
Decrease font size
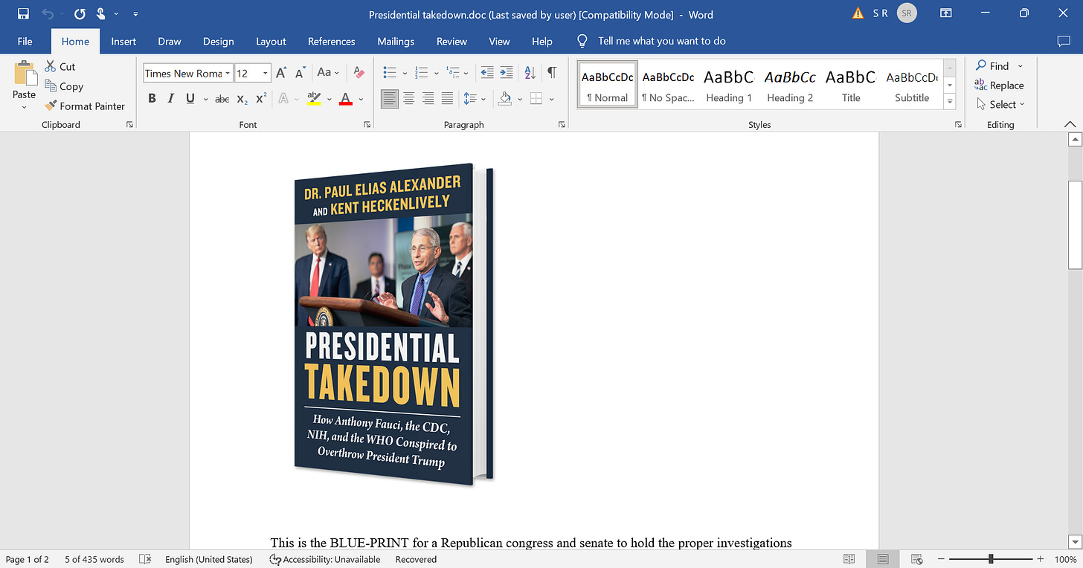(x=301, y=73)
